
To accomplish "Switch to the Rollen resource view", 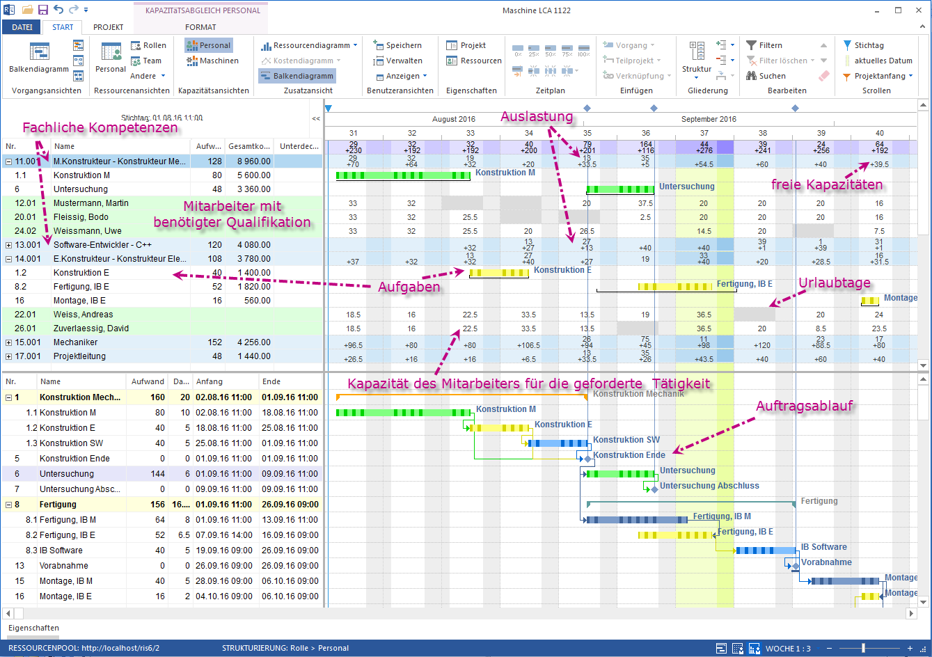I will point(148,45).
